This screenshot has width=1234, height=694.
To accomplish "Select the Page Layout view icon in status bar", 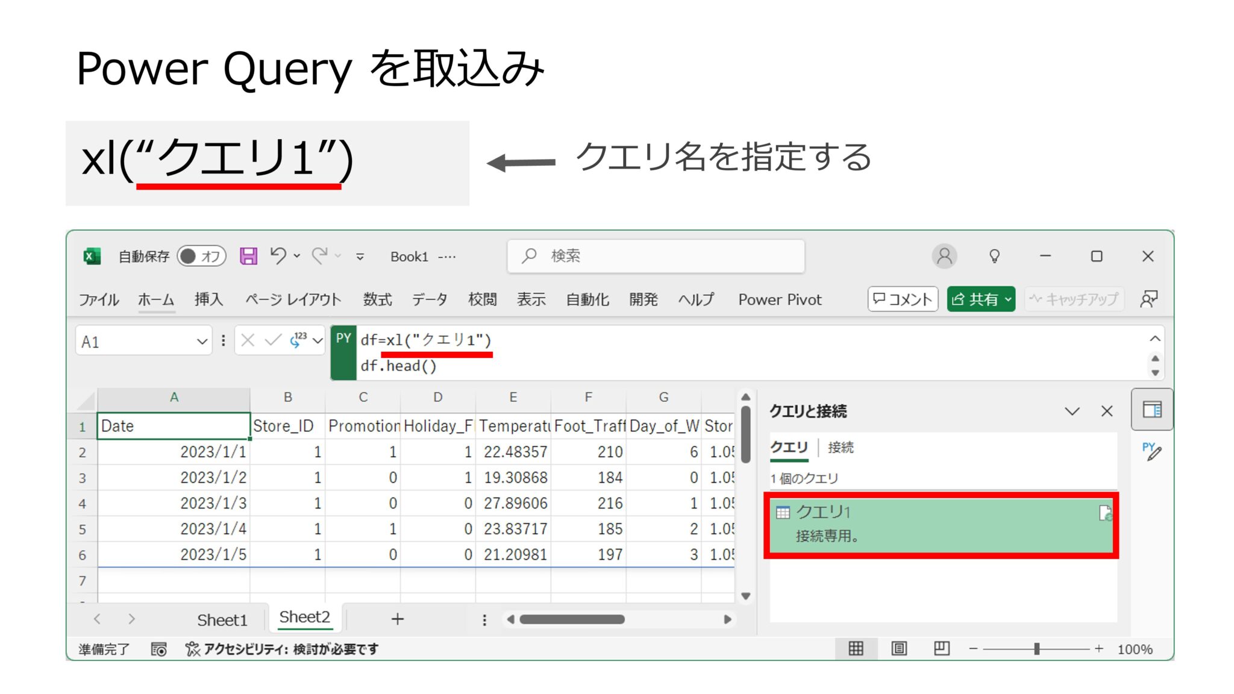I will [x=899, y=648].
